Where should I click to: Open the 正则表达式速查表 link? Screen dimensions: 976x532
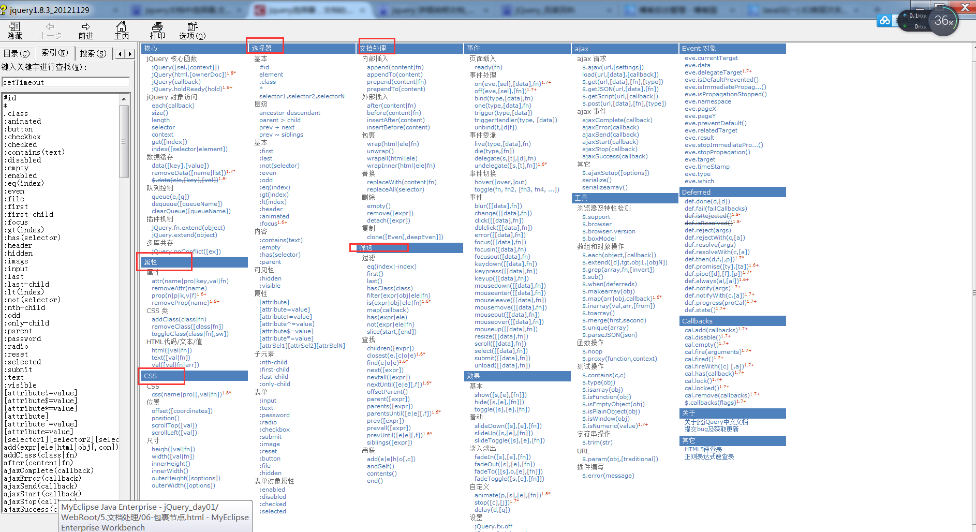click(x=709, y=456)
